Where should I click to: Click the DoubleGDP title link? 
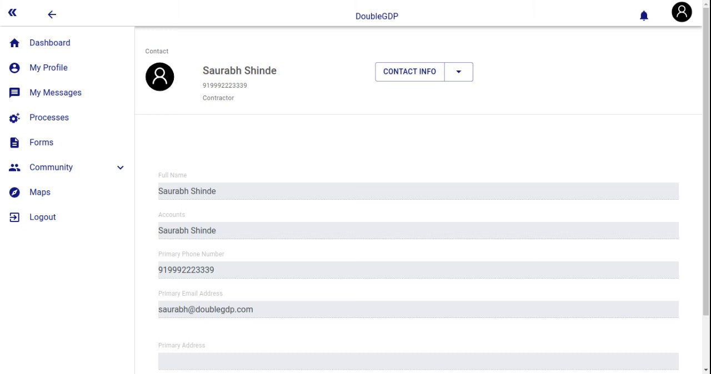(x=377, y=16)
